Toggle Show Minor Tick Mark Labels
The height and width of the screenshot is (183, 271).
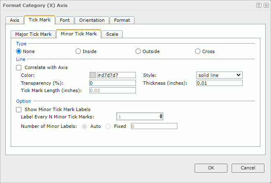coord(18,109)
